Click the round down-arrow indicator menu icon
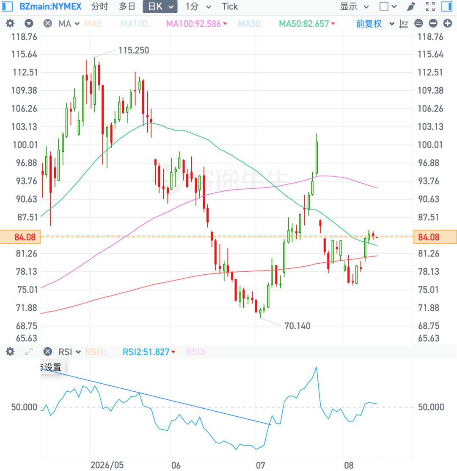Screen dimensions: 457x471 (x=29, y=23)
